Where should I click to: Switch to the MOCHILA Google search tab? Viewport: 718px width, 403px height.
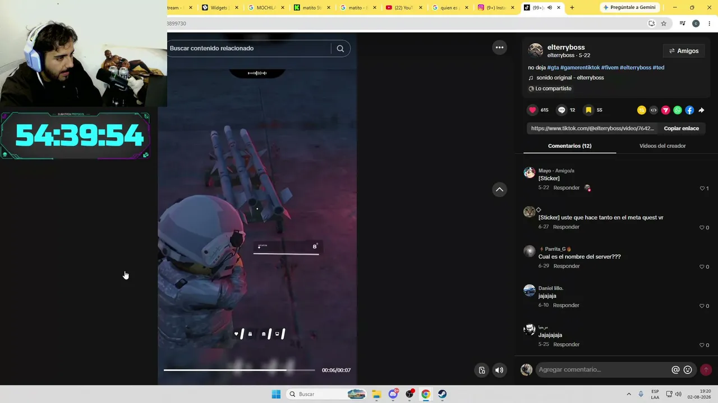pos(266,8)
